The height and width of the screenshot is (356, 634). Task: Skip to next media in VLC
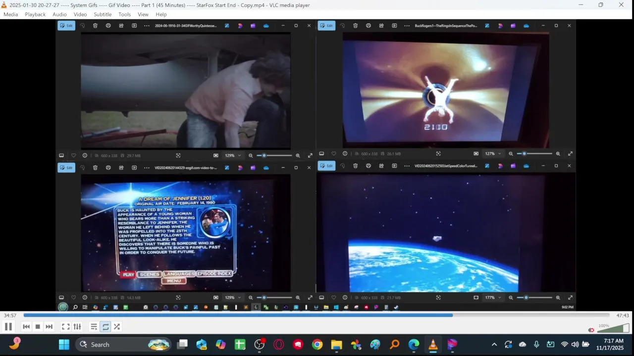[49, 326]
